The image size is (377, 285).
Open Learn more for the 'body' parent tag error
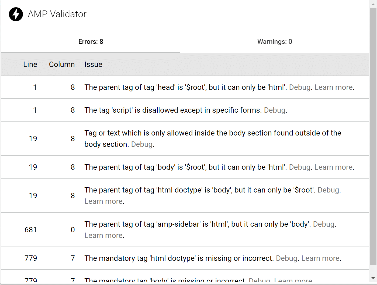pyautogui.click(x=333, y=167)
